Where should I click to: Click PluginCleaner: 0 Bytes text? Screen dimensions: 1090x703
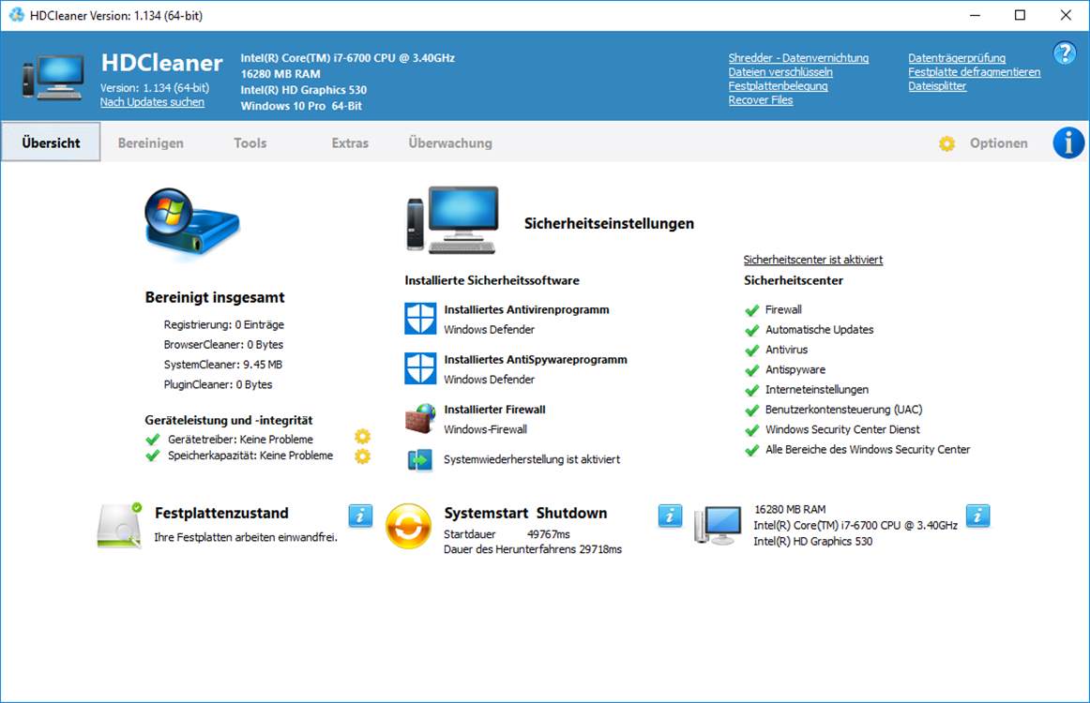click(218, 385)
